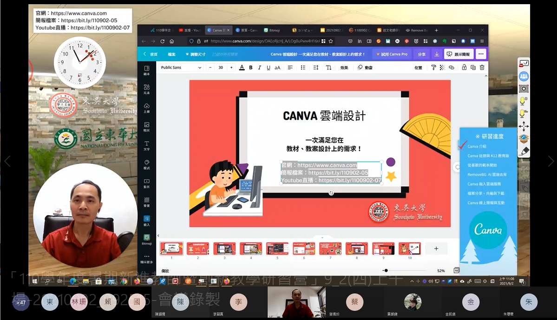
Task: Open the transparency settings icon
Action: click(442, 67)
